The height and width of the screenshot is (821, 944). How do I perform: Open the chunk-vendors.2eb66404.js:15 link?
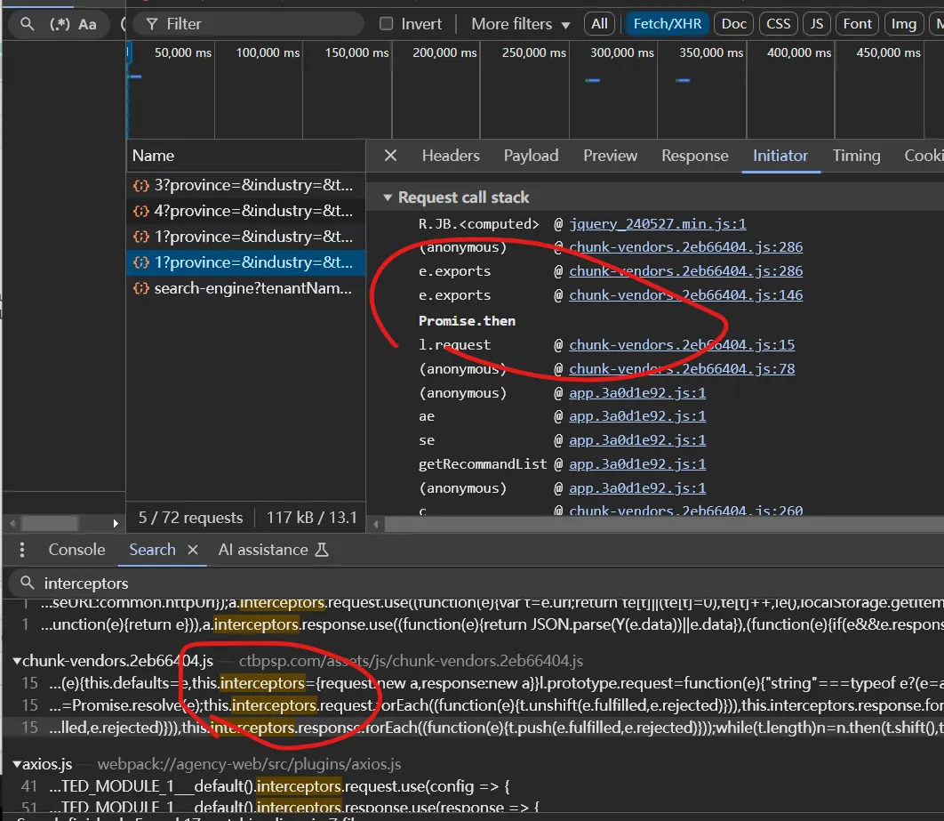(x=682, y=344)
